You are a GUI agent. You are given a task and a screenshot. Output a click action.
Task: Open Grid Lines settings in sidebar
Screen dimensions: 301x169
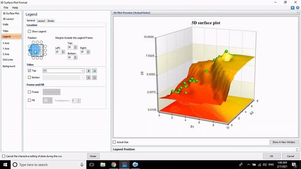8,60
